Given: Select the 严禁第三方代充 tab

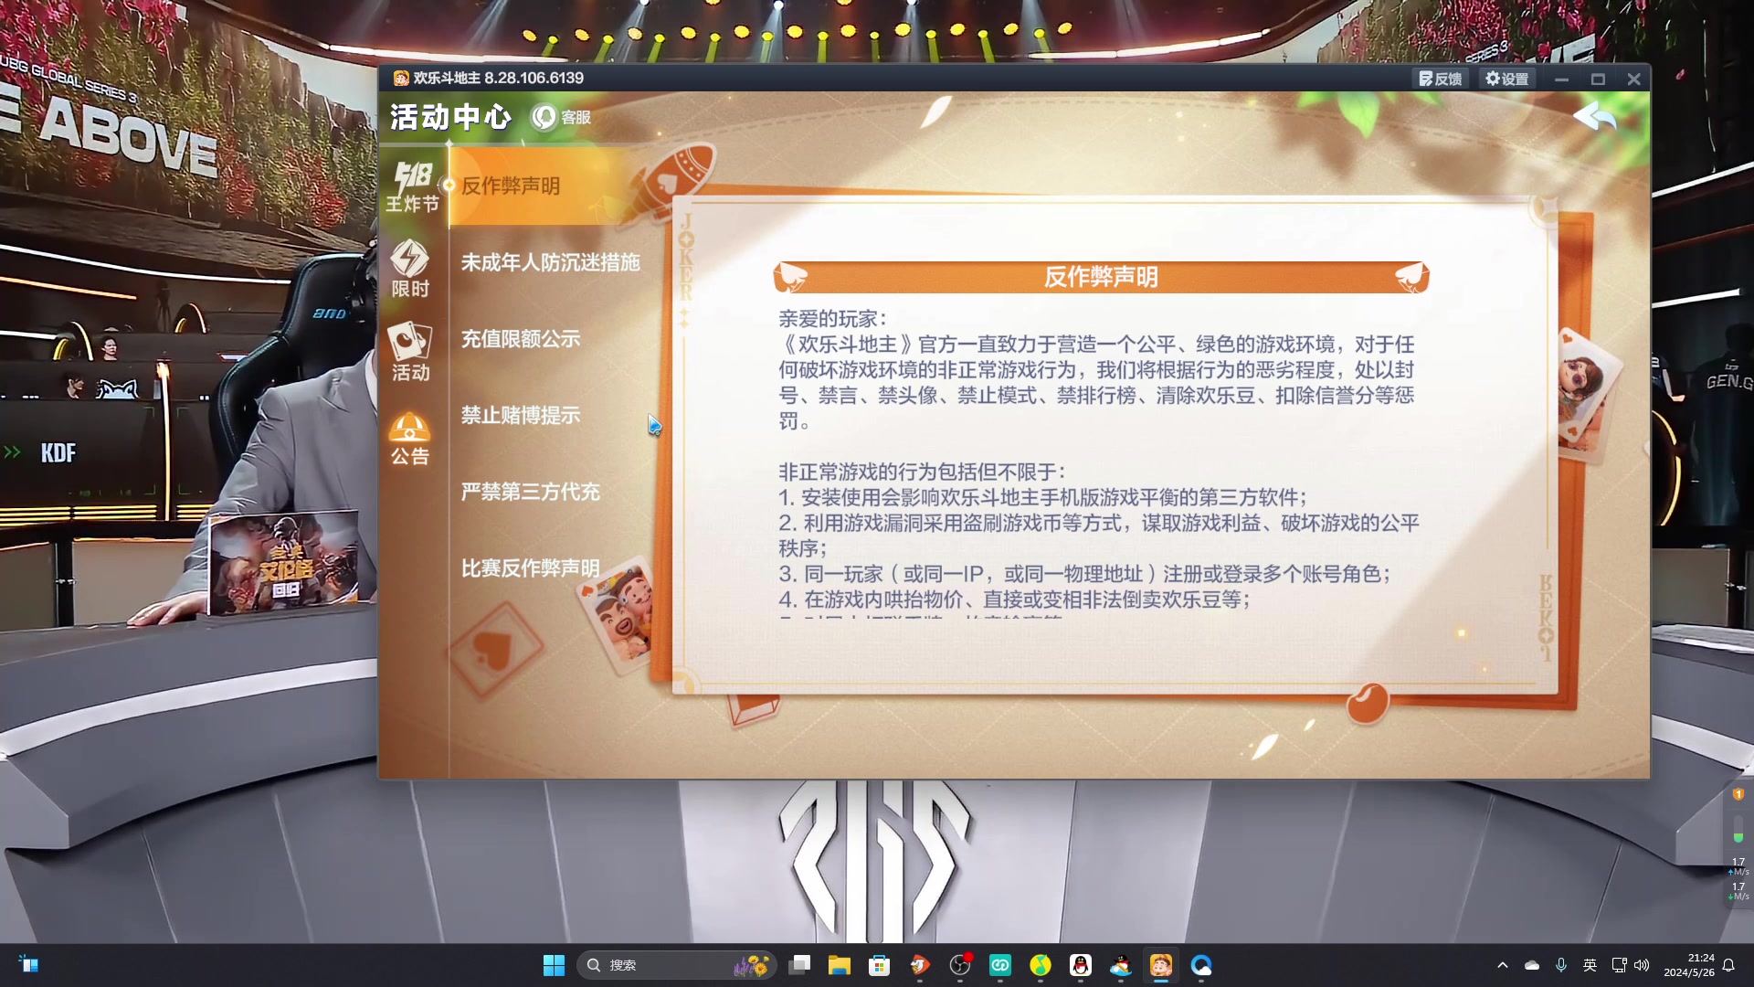Looking at the screenshot, I should pos(531,492).
